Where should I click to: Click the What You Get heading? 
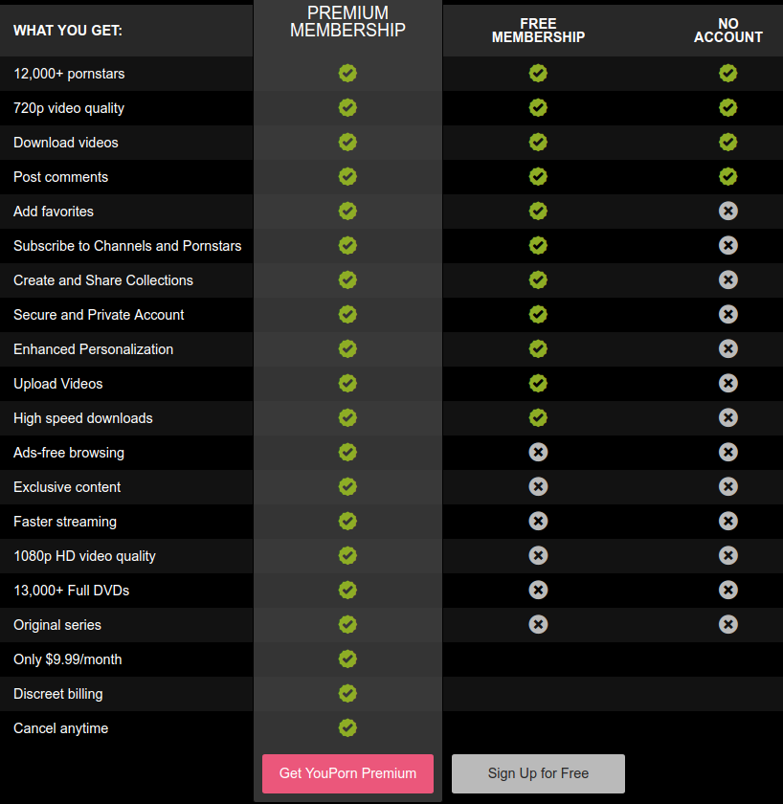pyautogui.click(x=68, y=31)
